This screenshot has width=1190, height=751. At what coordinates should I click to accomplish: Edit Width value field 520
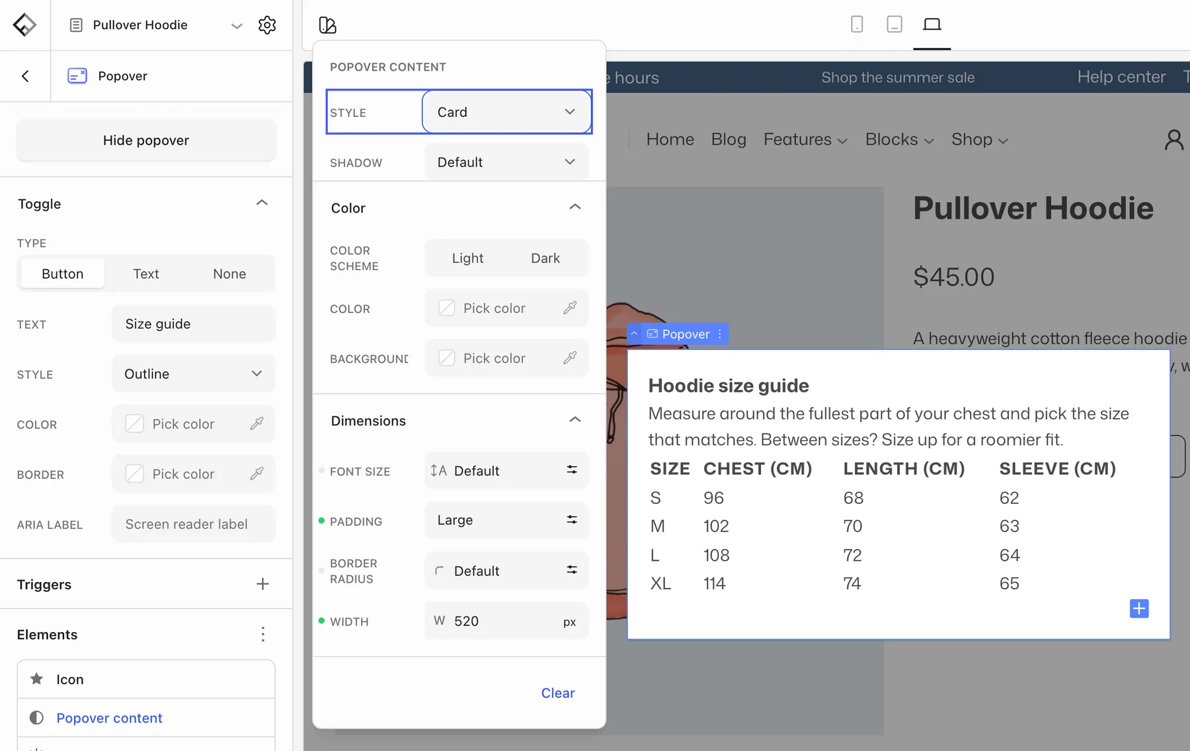coord(506,621)
